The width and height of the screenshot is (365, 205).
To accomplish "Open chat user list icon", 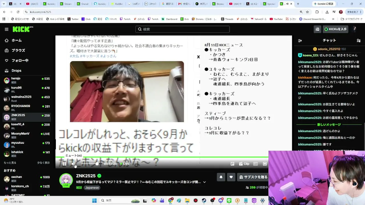I will [359, 41].
